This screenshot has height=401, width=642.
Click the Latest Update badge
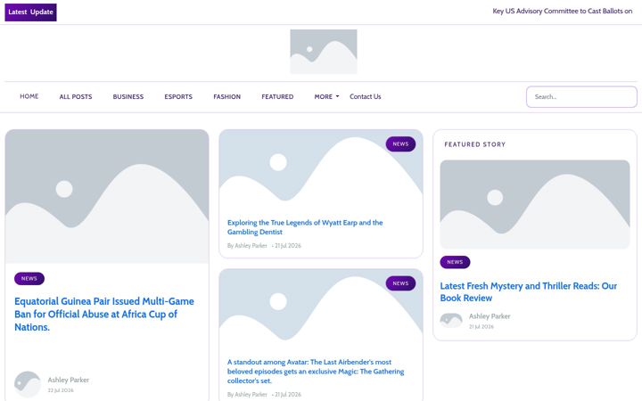pos(30,12)
